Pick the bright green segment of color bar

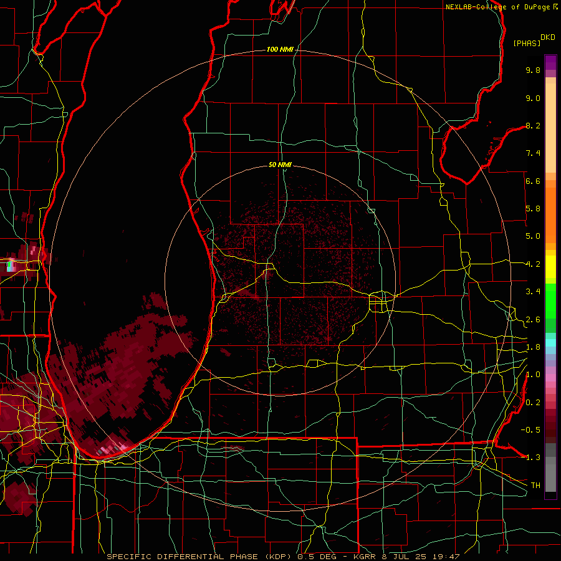coord(550,300)
